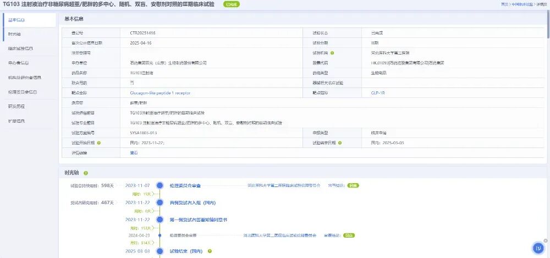Open 研发历程 sidebar item
550x258 pixels.
(16, 106)
